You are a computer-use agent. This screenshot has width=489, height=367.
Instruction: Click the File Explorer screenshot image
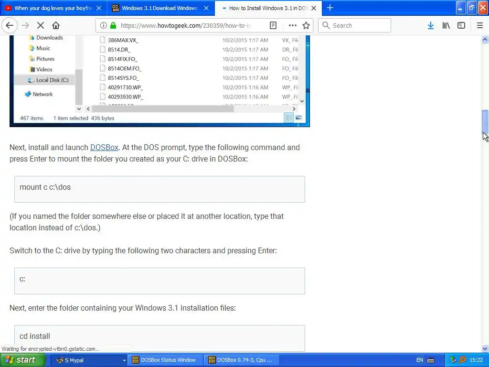(x=159, y=81)
